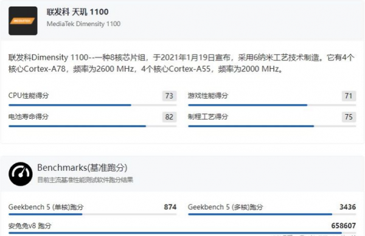Click the battery score value 82
The width and height of the screenshot is (365, 236).
click(x=169, y=117)
